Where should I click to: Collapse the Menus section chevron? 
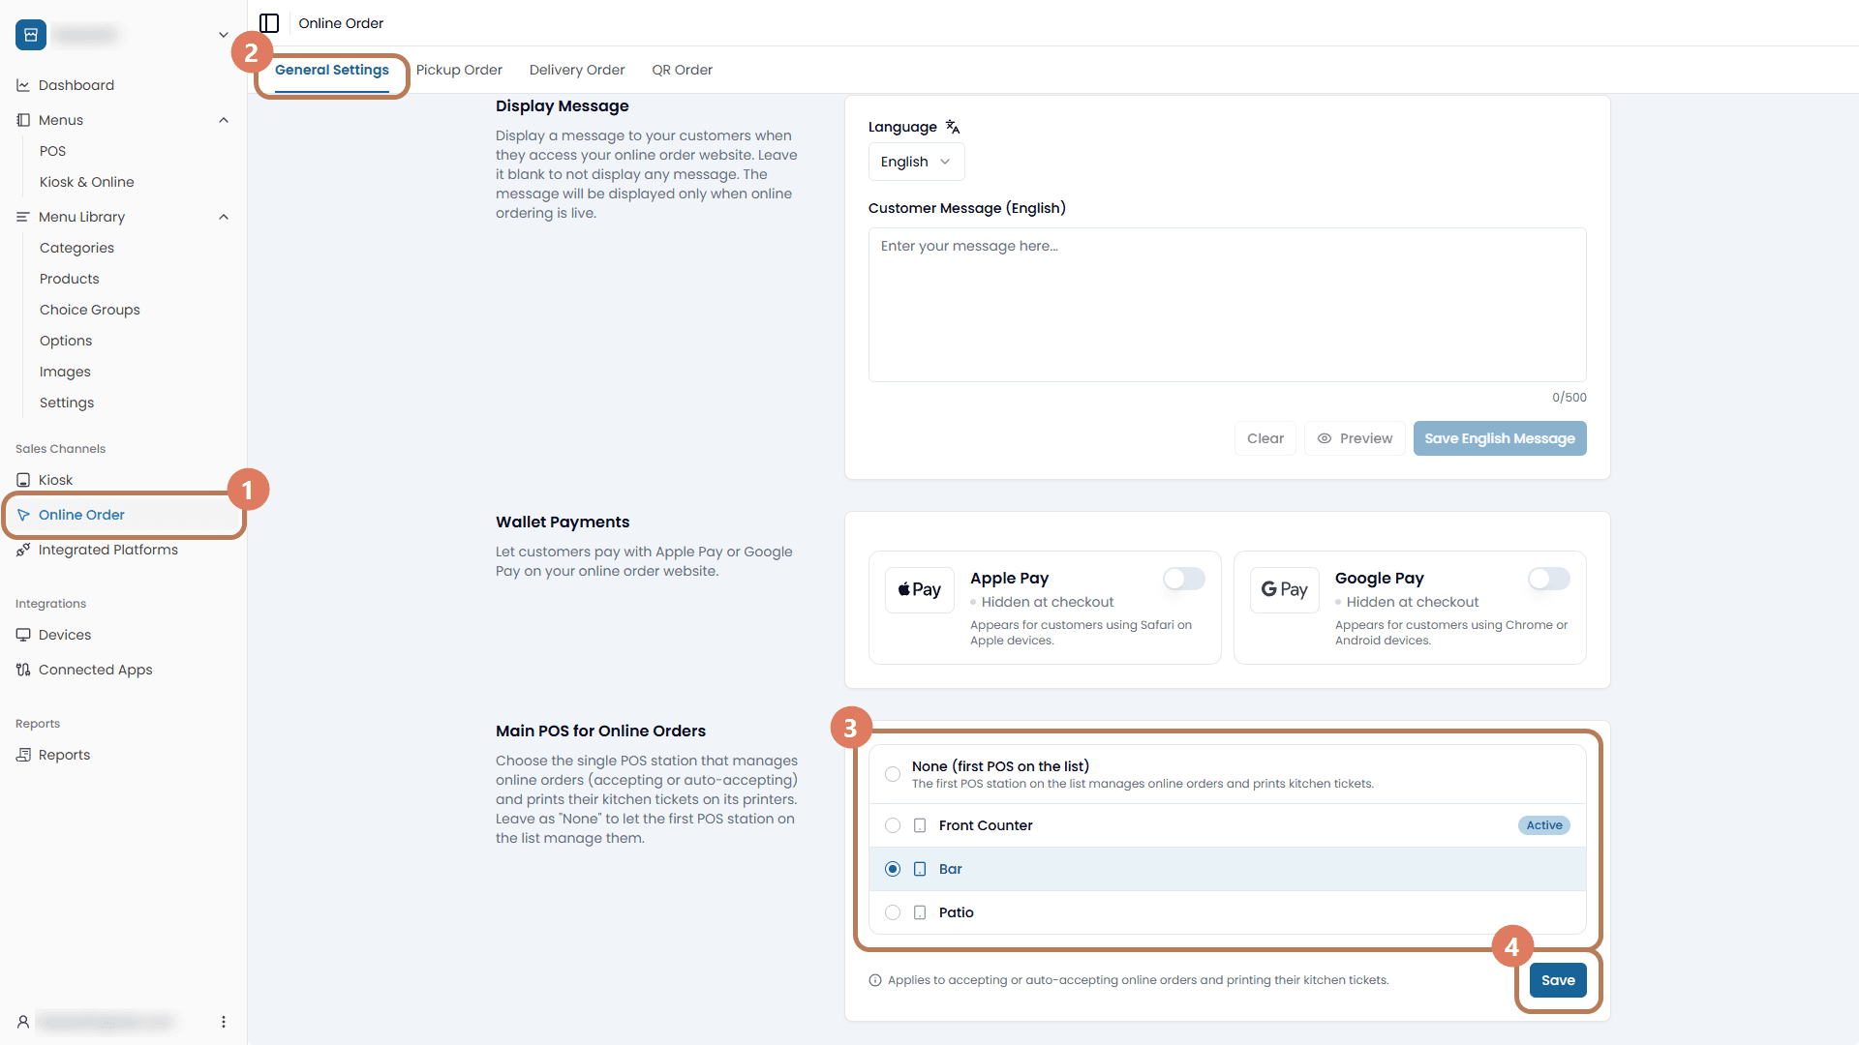pyautogui.click(x=224, y=120)
